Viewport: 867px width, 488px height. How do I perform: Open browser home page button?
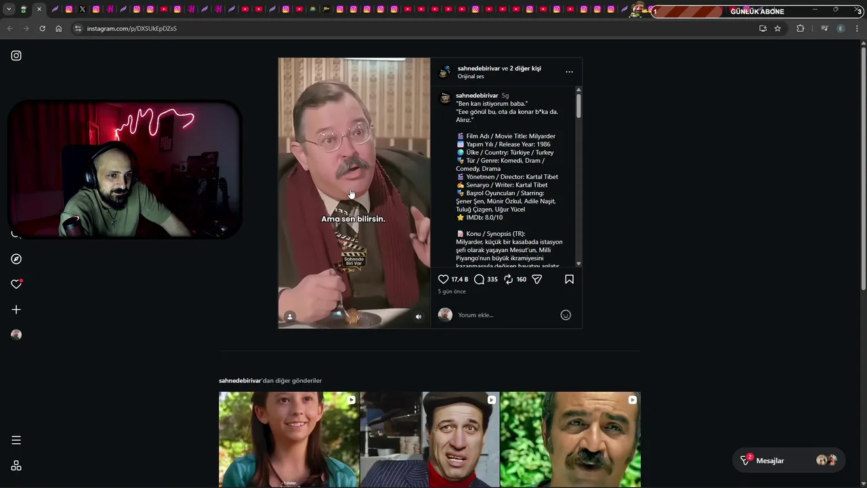pyautogui.click(x=58, y=28)
